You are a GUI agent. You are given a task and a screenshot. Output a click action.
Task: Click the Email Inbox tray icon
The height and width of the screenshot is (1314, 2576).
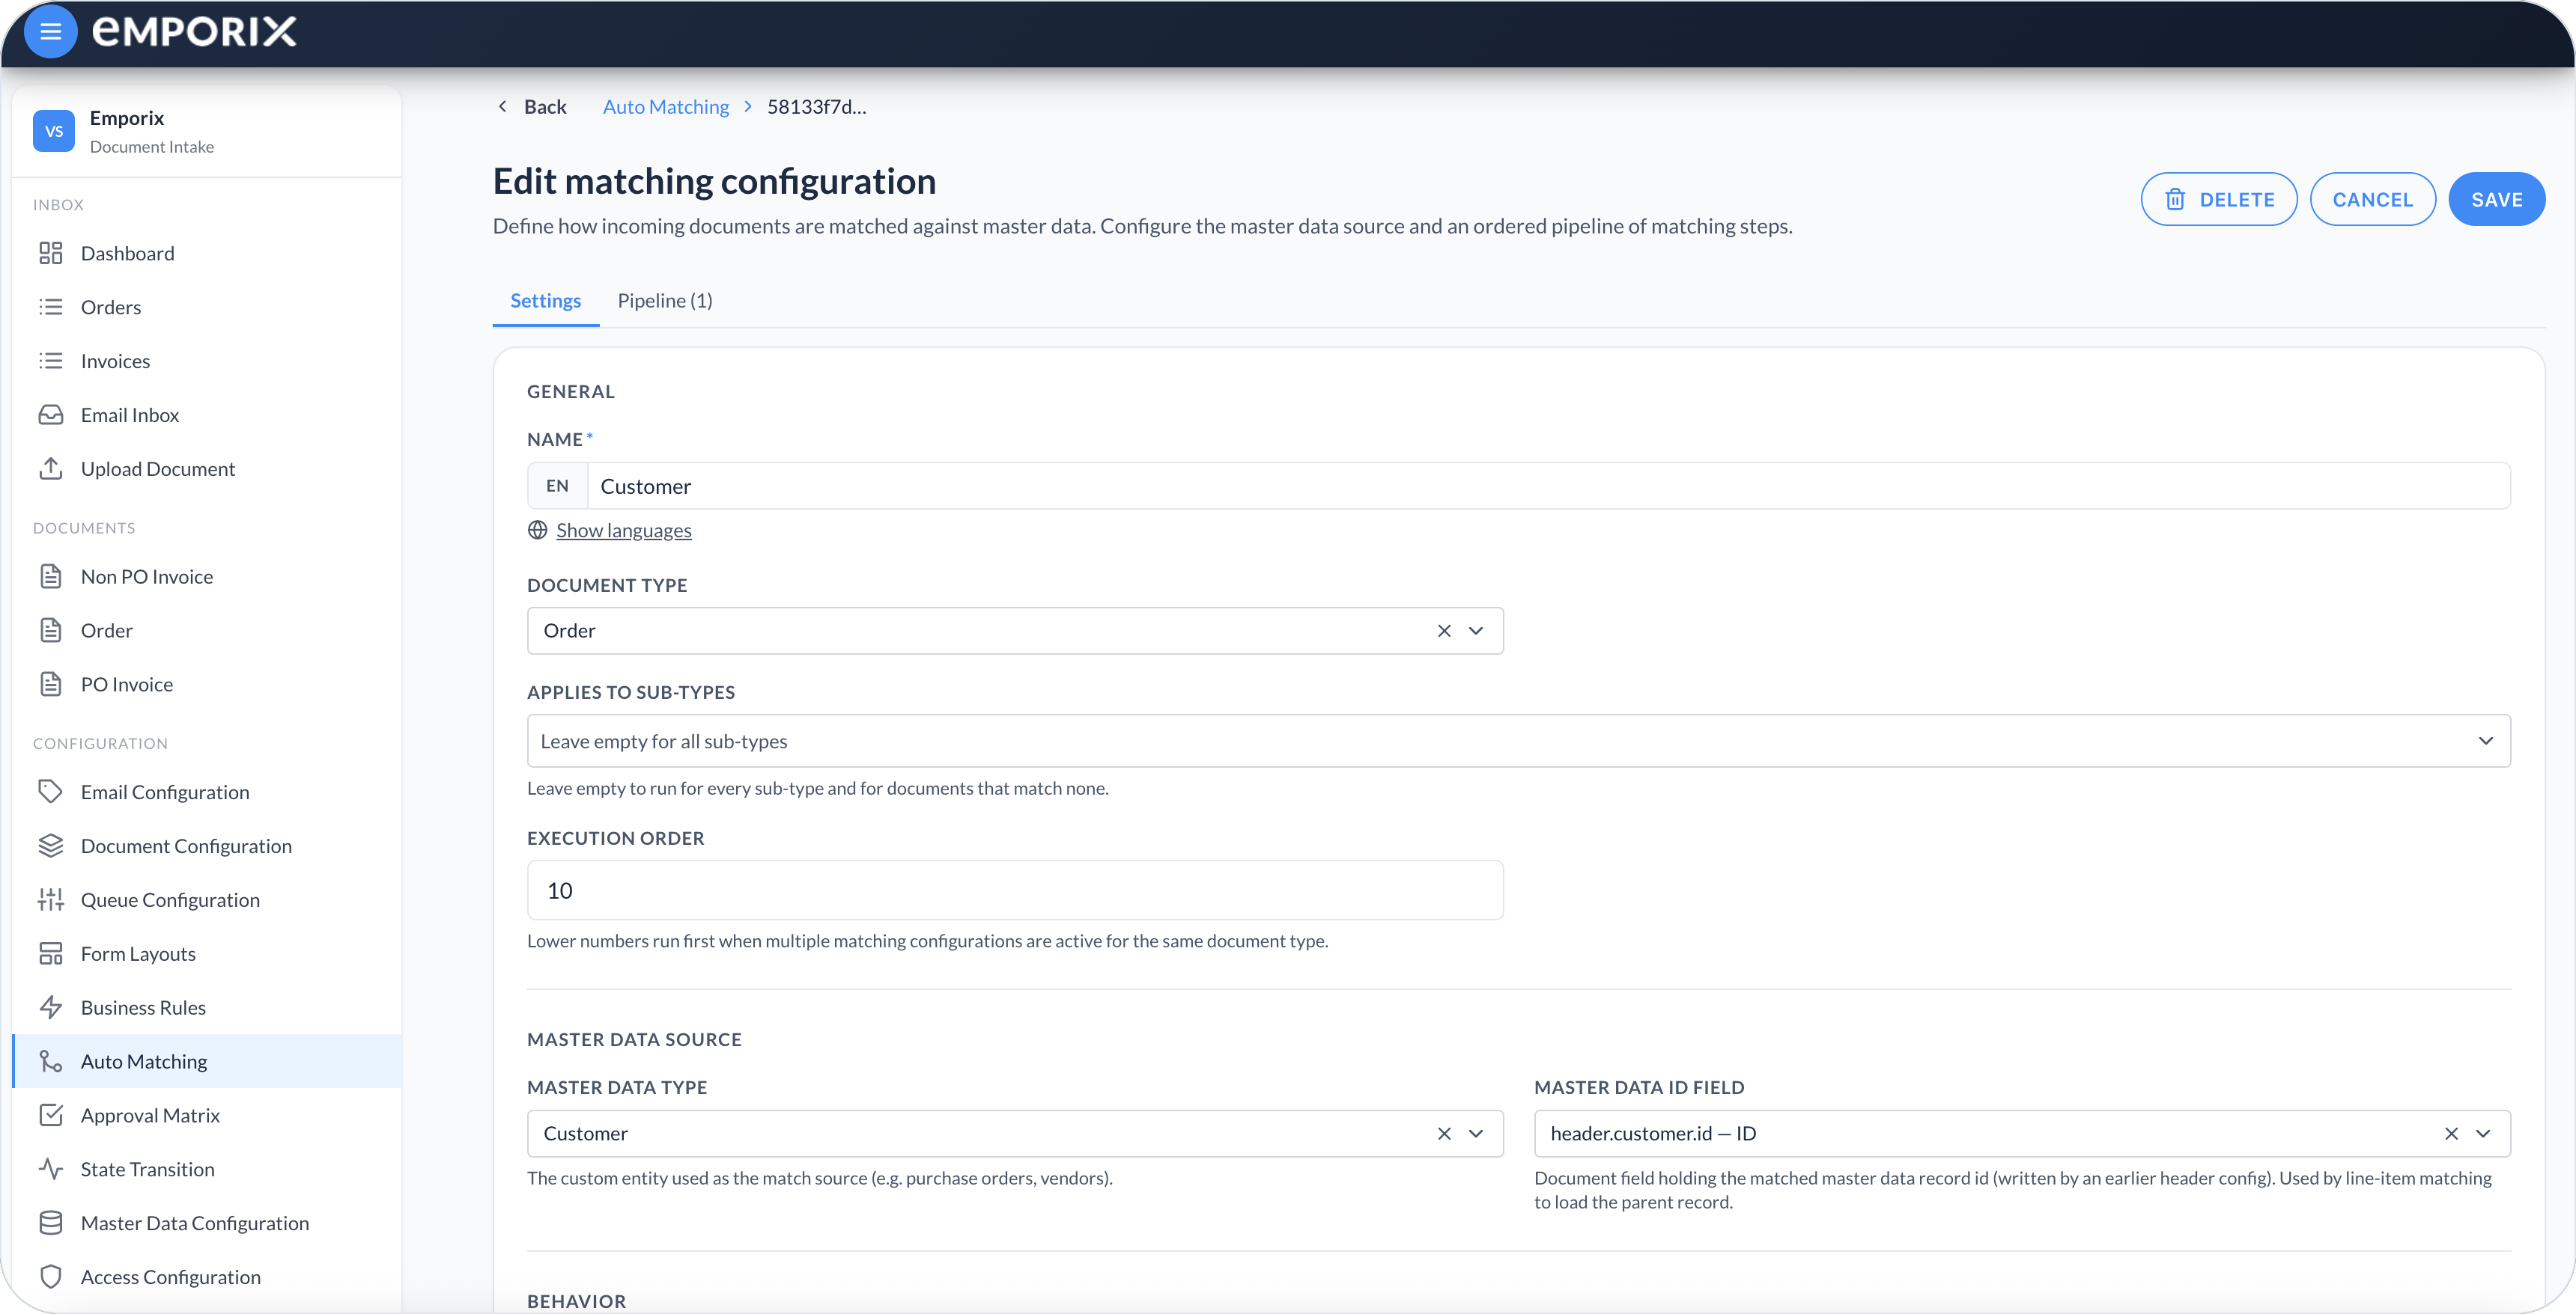[x=51, y=415]
